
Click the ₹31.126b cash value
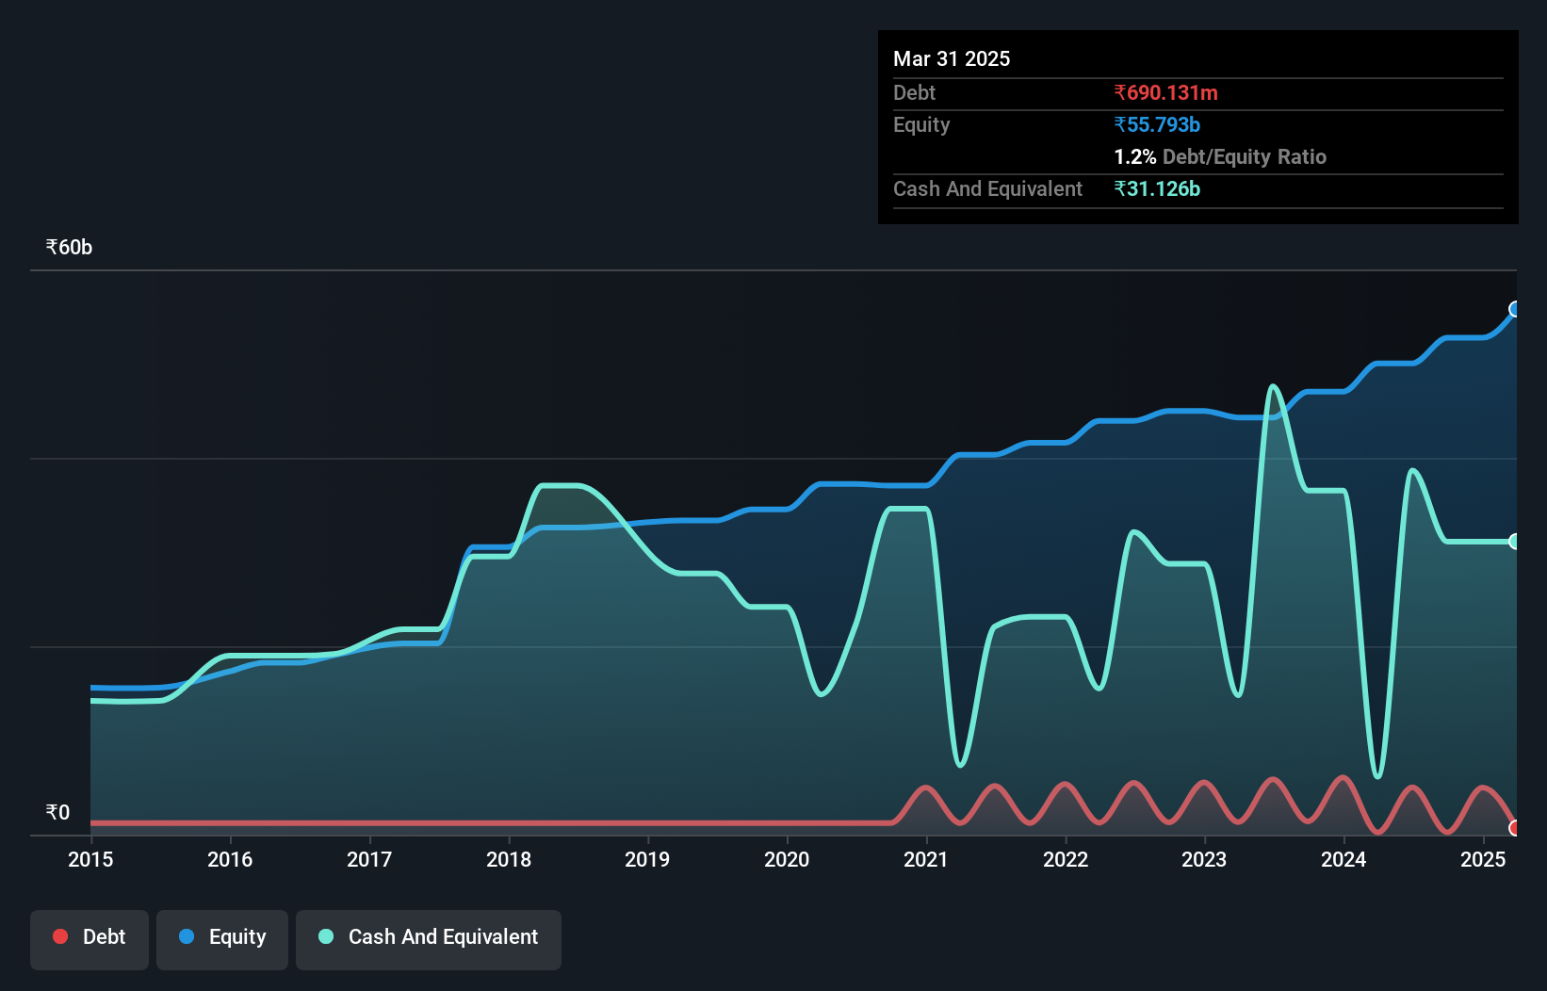1157,188
